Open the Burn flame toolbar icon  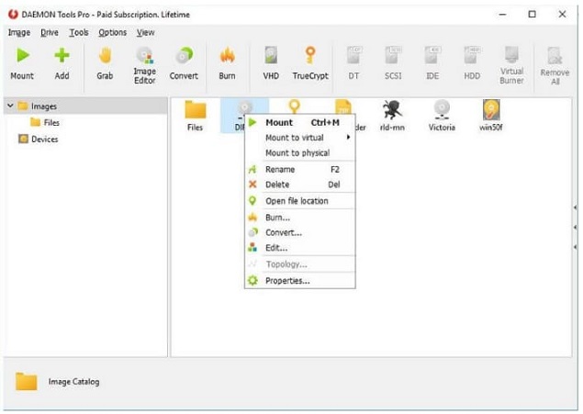click(227, 56)
